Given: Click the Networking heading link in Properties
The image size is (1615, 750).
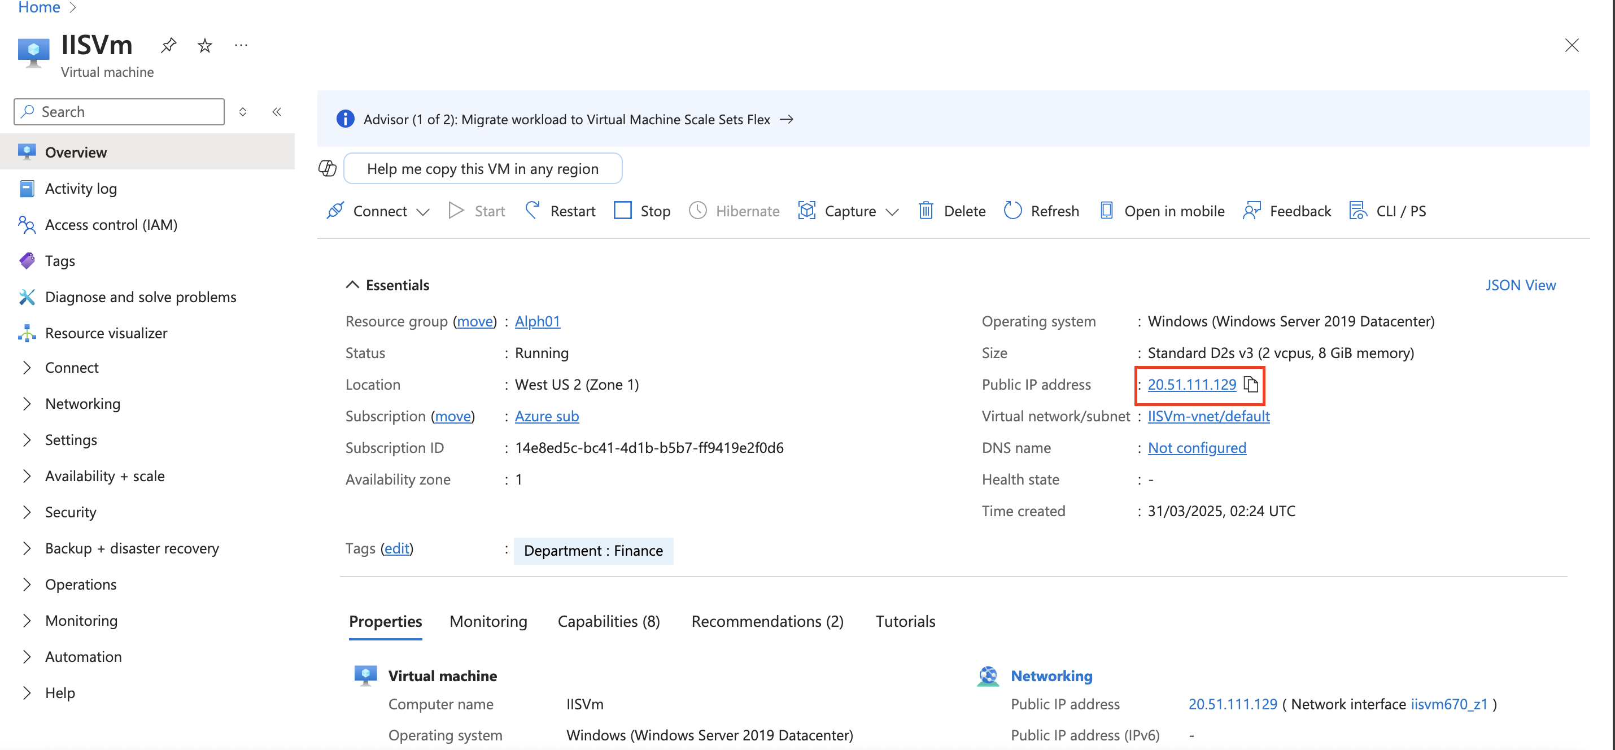Looking at the screenshot, I should [1051, 675].
